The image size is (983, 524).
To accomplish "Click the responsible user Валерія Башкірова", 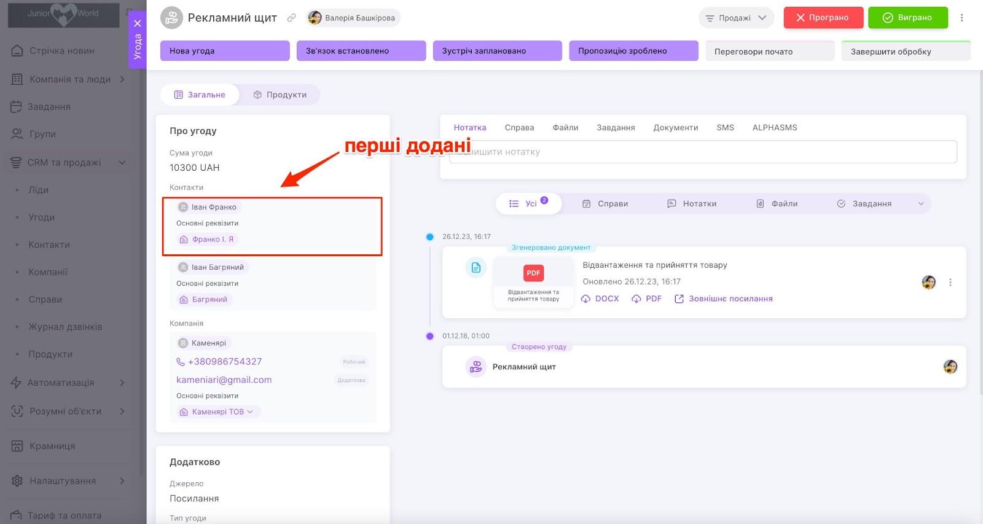I will pos(353,18).
